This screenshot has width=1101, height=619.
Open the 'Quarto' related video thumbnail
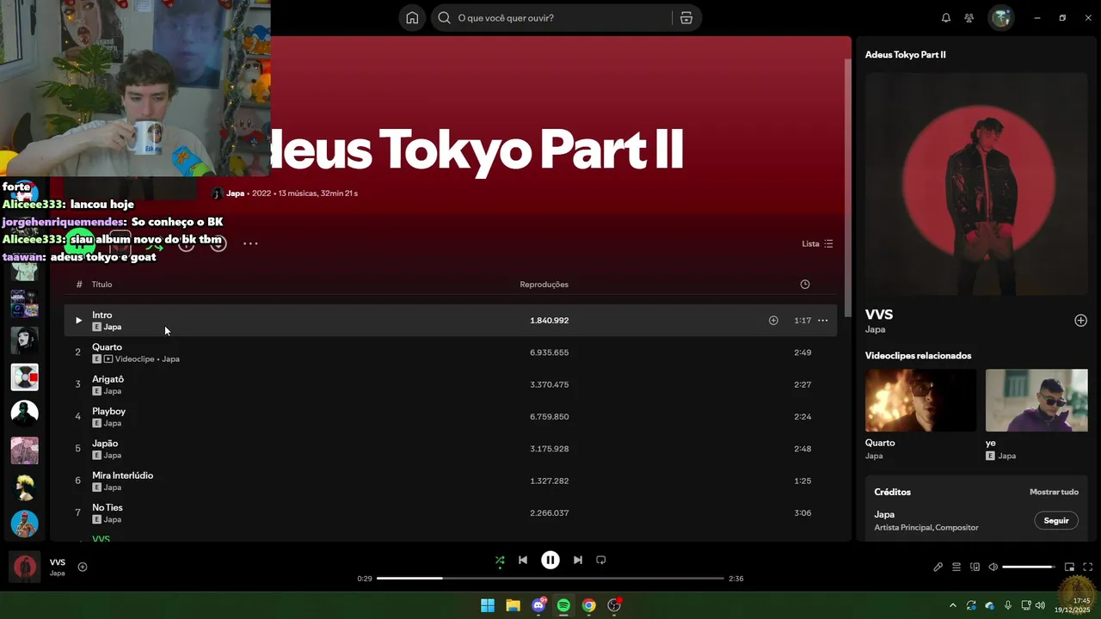[920, 401]
